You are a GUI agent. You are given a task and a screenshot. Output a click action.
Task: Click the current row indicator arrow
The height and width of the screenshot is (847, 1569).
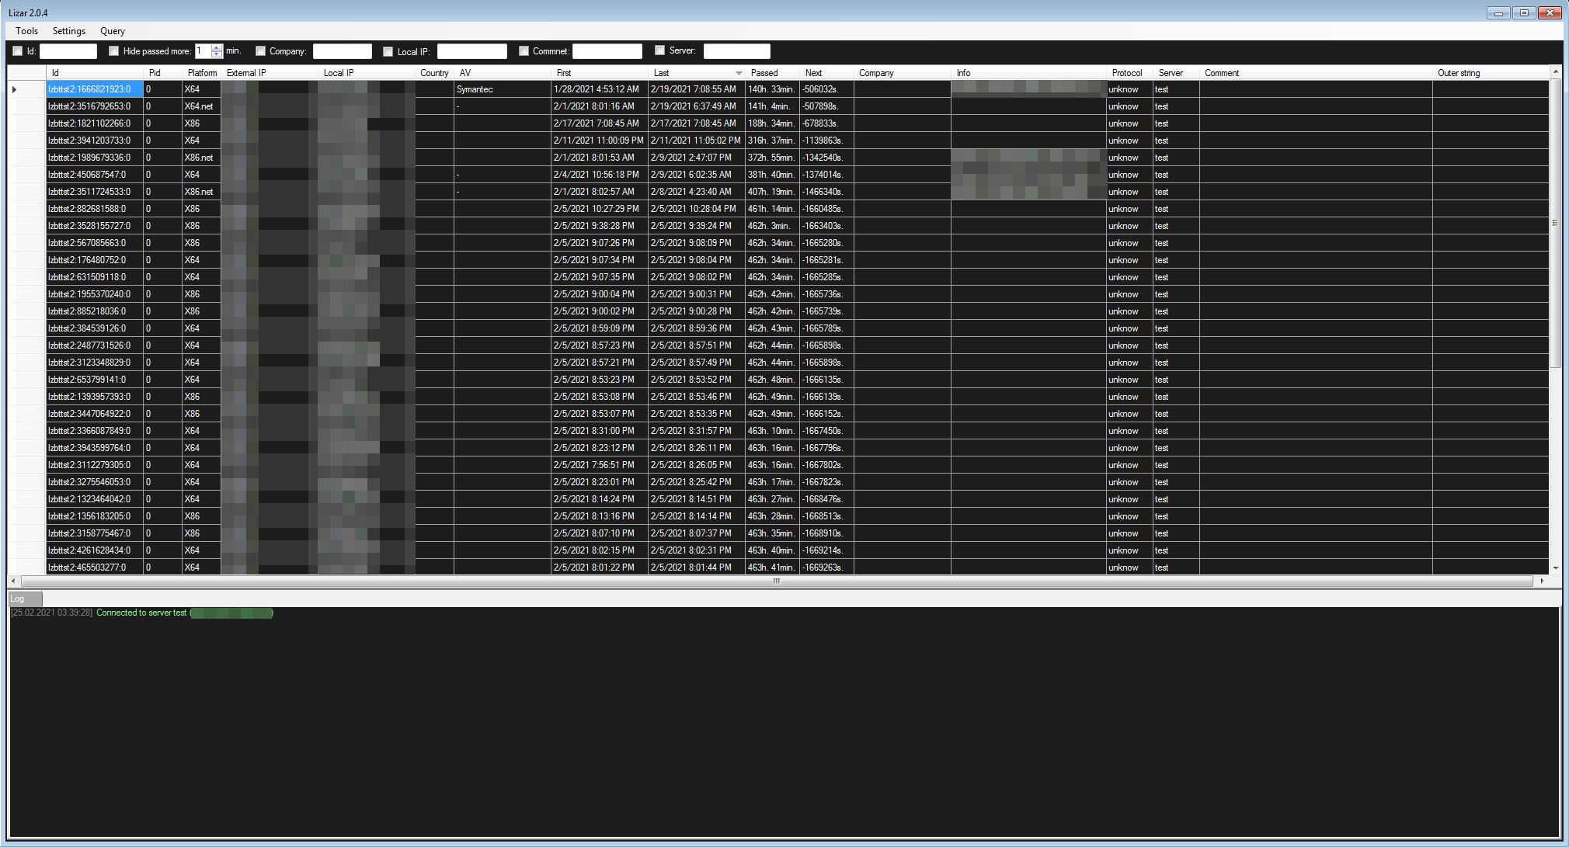pos(14,90)
